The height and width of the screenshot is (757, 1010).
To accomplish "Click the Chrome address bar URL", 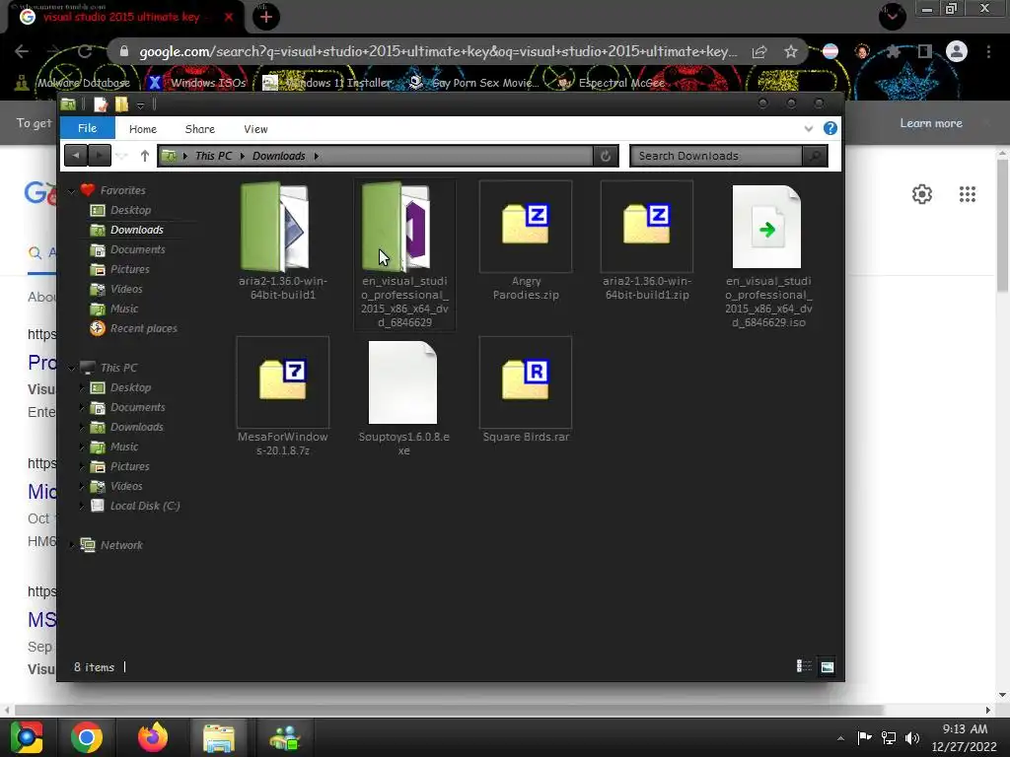I will coord(438,51).
